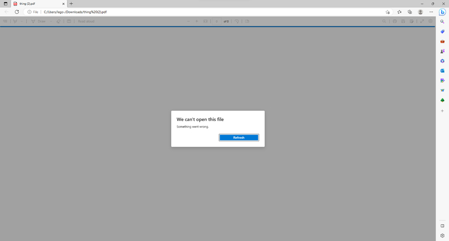Restore down the browser window
The image size is (449, 241).
coord(433,4)
